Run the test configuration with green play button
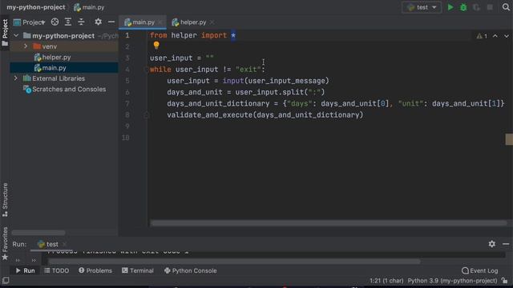Viewport: 513px width, 288px height. [450, 7]
